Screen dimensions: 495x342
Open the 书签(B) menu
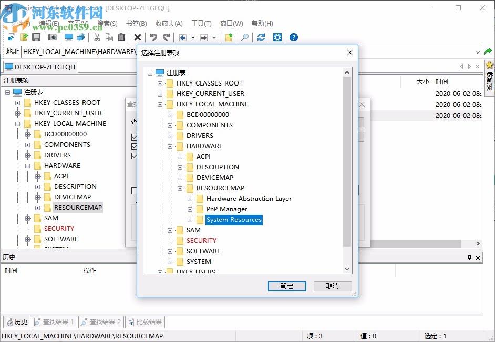tap(137, 23)
